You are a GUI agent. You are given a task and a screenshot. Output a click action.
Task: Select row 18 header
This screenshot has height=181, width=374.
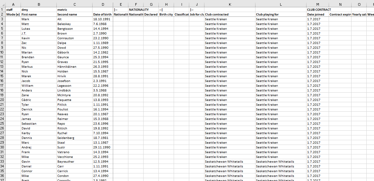tap(3, 90)
